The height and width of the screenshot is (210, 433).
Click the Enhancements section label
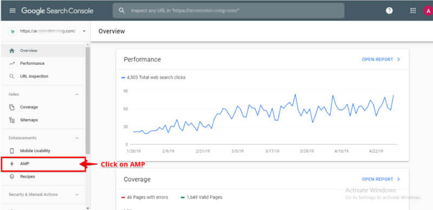pos(22,138)
